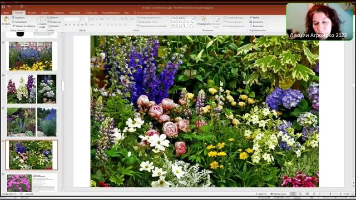Click the New Slide (Создать слайд) icon

[42, 19]
